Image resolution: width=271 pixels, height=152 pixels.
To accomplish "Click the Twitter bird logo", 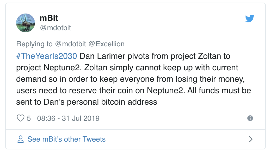I will (x=249, y=19).
